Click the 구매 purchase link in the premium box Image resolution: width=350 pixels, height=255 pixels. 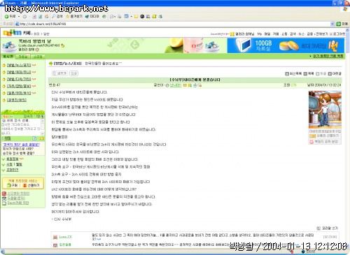tap(12, 185)
